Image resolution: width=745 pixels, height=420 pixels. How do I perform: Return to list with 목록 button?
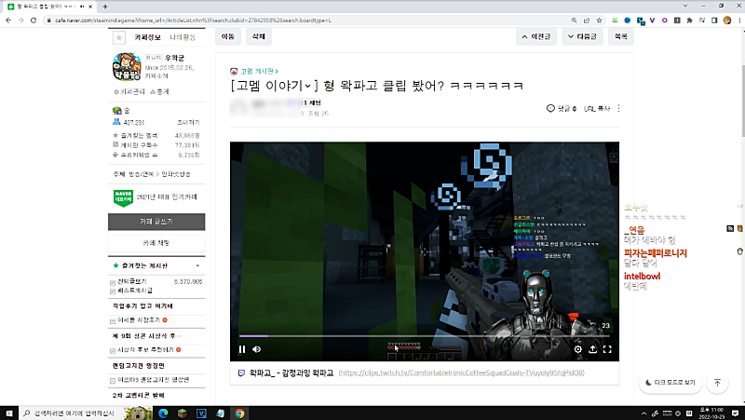620,36
